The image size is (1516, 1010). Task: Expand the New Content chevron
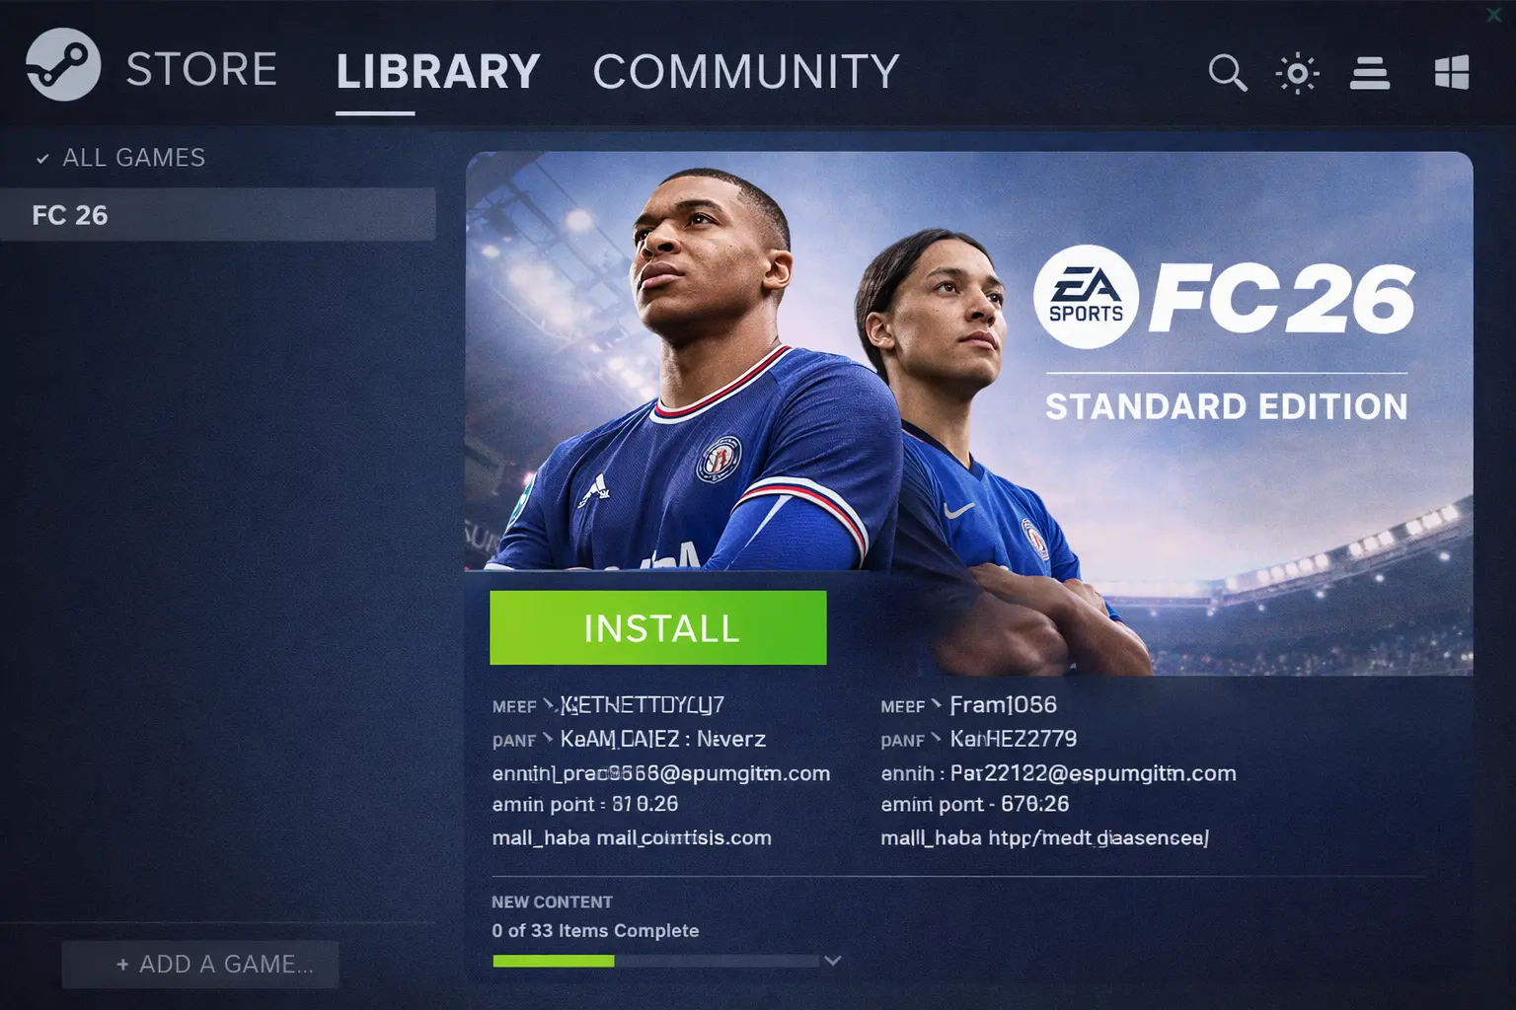coord(833,960)
